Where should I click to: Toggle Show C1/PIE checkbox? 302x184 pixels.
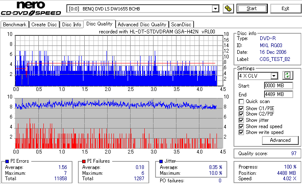[x=241, y=108]
